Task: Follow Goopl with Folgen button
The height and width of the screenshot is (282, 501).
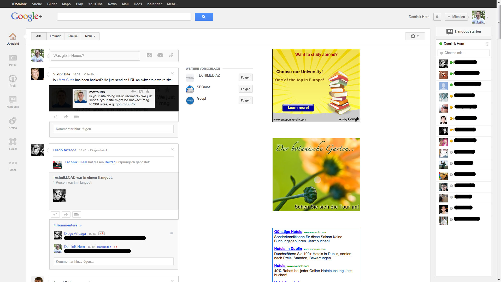Action: tap(245, 100)
